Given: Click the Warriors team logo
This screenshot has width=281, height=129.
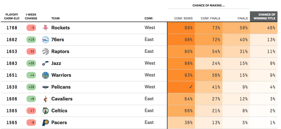Looking at the screenshot, I should click(x=45, y=75).
